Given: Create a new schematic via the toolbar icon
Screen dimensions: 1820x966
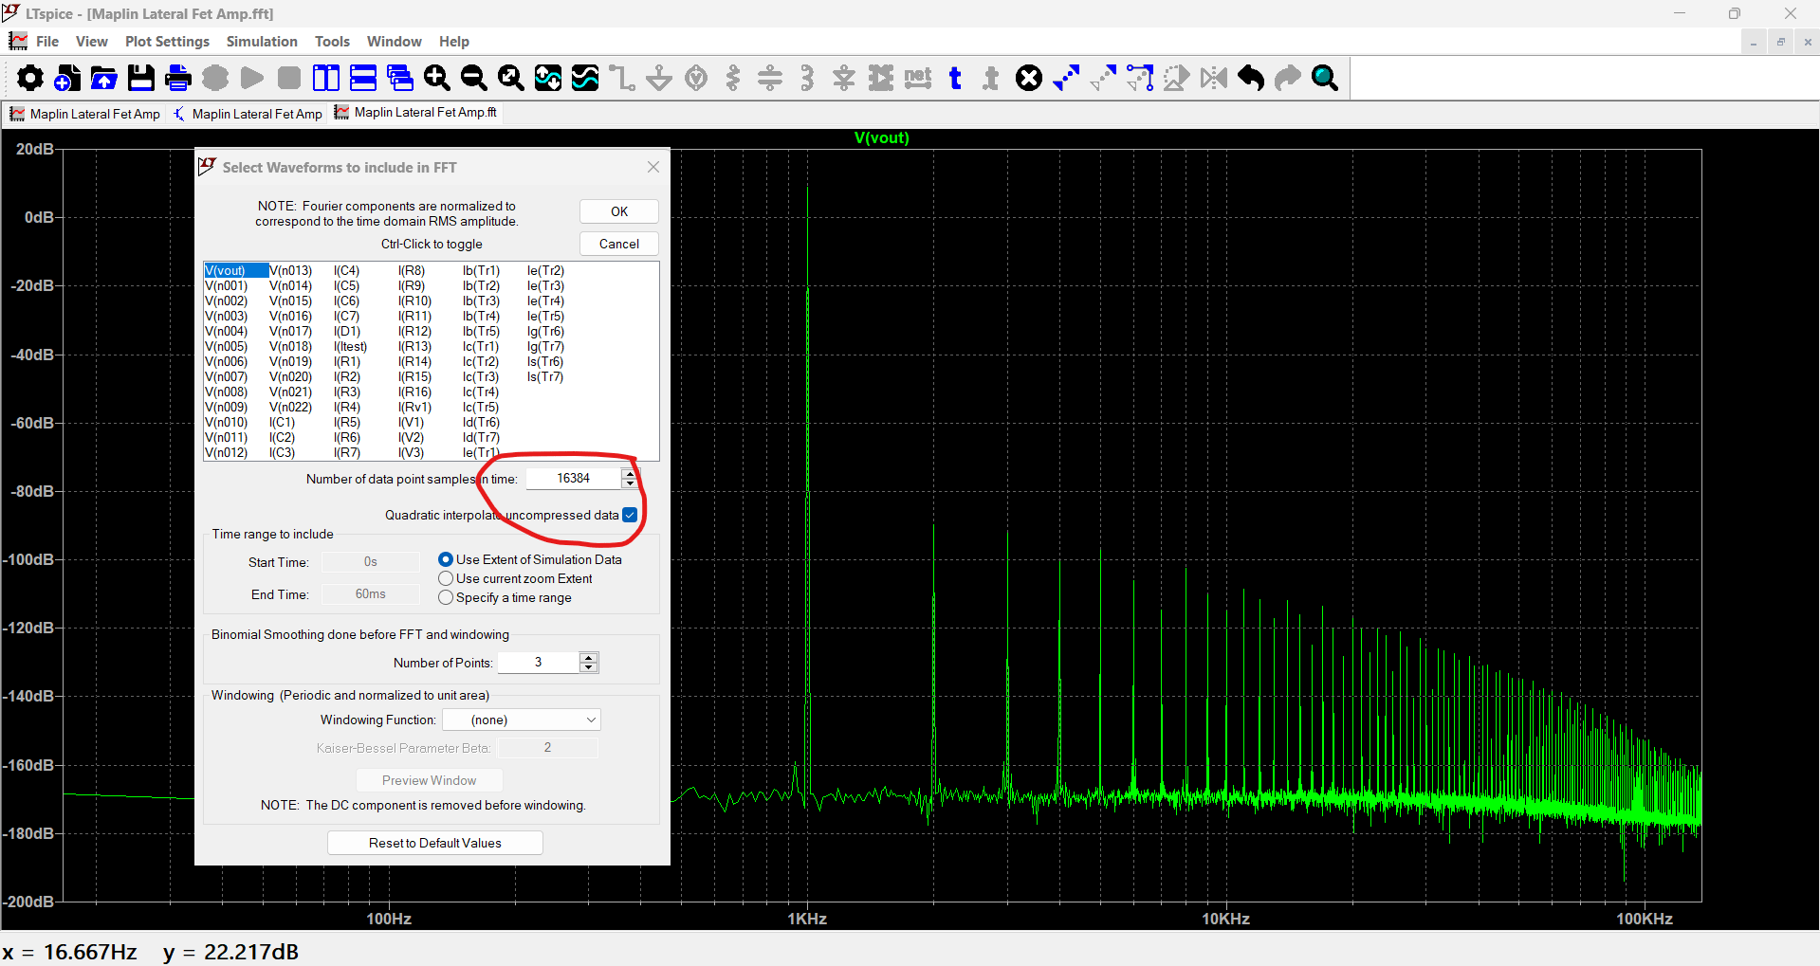Looking at the screenshot, I should click(67, 78).
